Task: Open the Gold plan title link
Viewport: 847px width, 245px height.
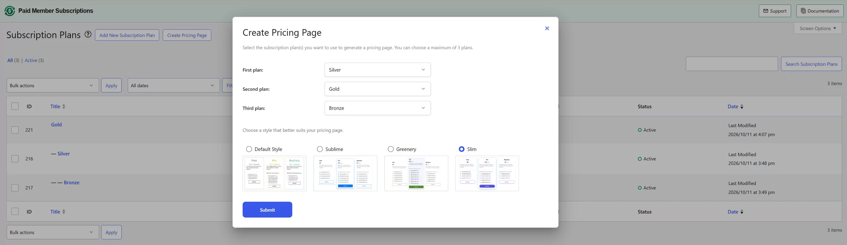Action: (56, 125)
